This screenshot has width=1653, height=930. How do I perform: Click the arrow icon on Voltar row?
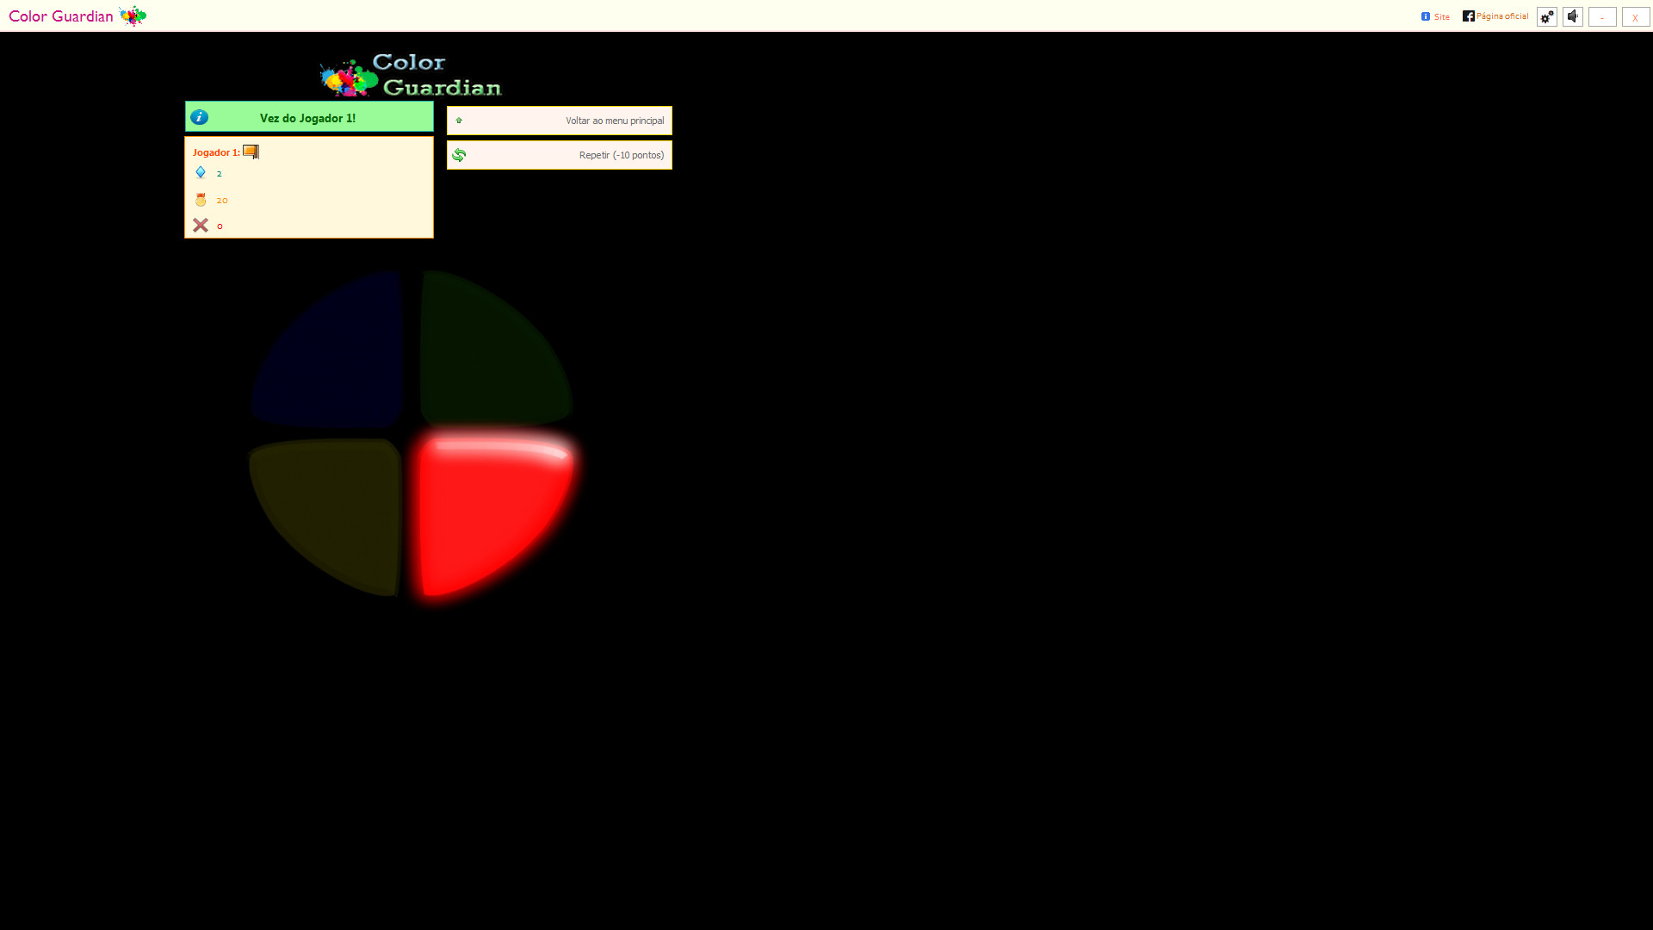pos(459,119)
